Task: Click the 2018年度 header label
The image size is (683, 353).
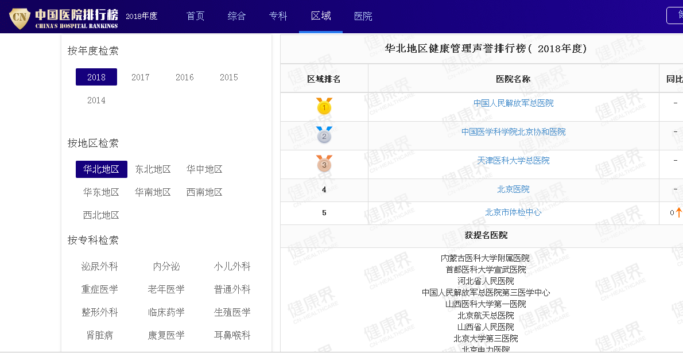Action: pos(142,16)
